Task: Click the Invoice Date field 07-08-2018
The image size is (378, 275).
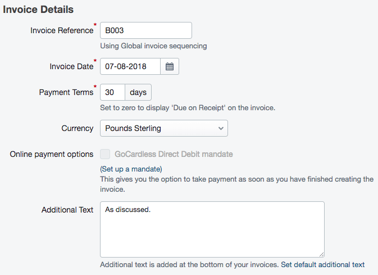Action: 130,66
